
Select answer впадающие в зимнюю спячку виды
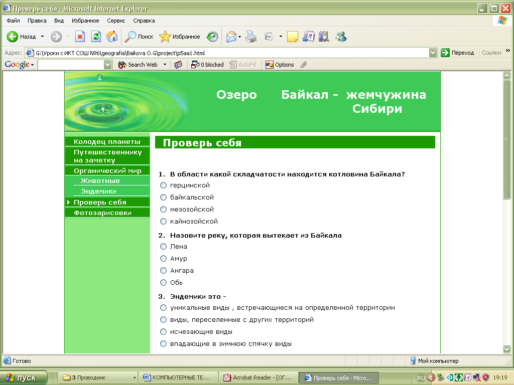click(163, 344)
